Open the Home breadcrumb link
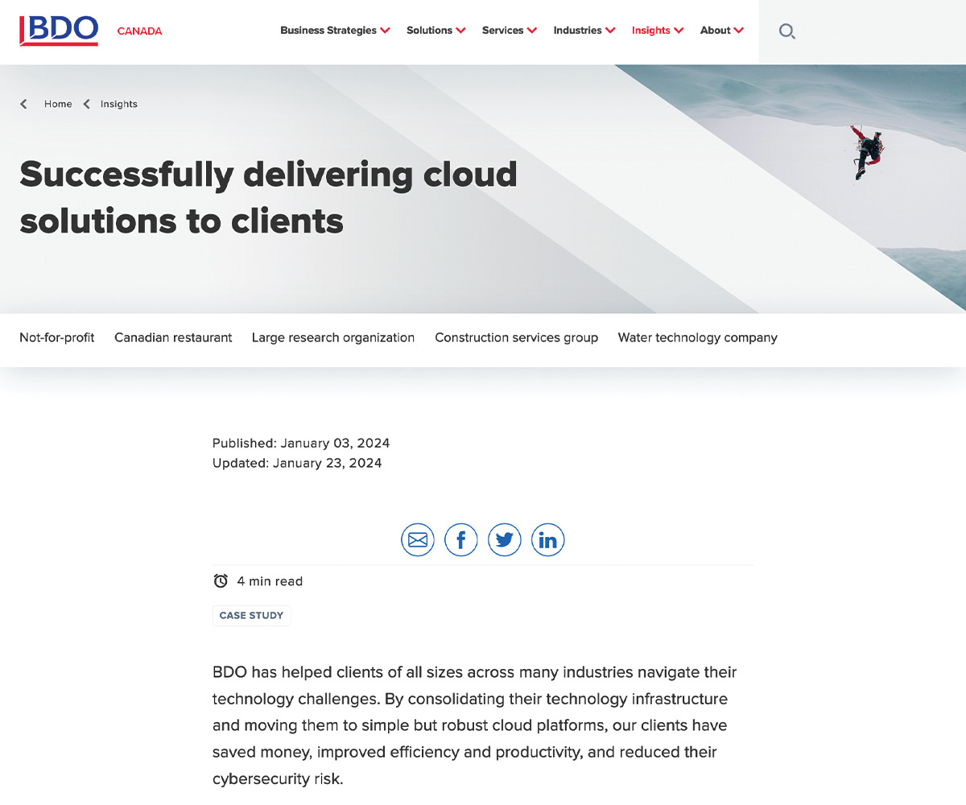966x805 pixels. coord(58,104)
